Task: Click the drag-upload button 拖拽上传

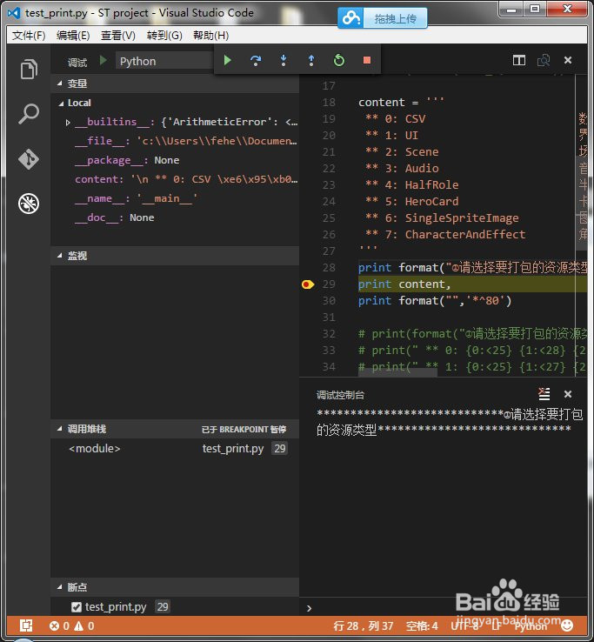Action: (395, 18)
